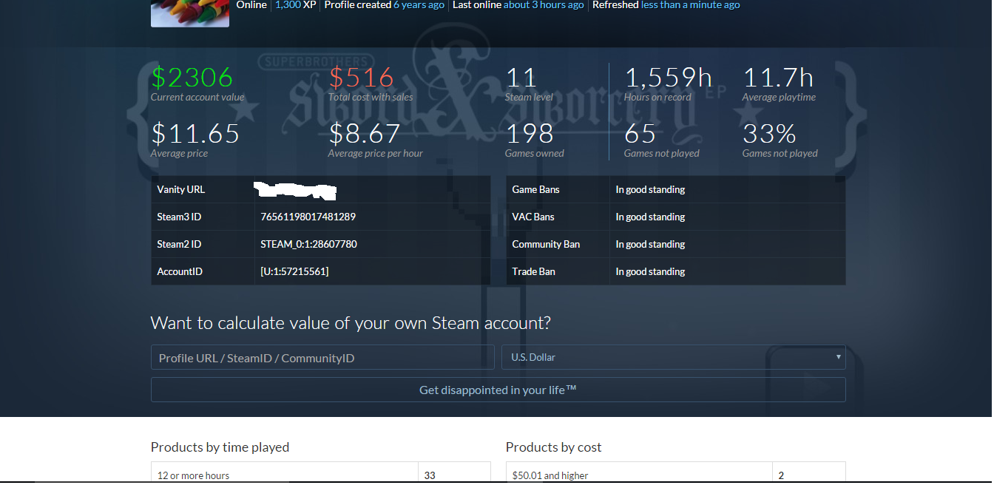Screen dimensions: 994x485
Task: Click the 'Products by time played' heading
Action: pyautogui.click(x=220, y=447)
